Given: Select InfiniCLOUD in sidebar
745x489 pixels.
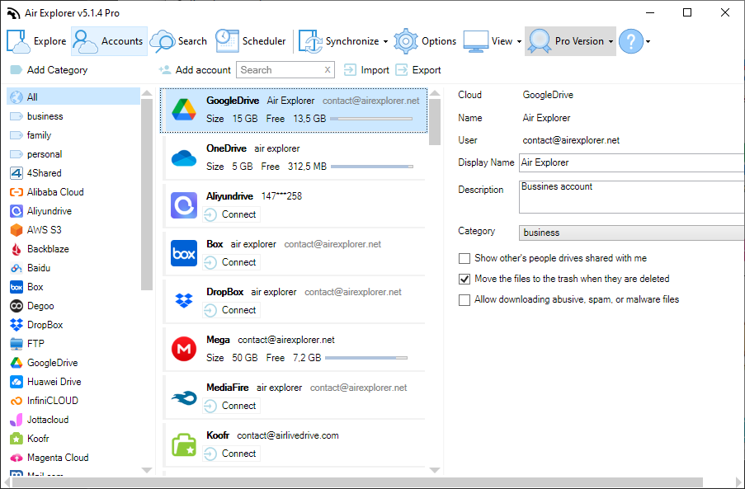Looking at the screenshot, I should [x=73, y=400].
